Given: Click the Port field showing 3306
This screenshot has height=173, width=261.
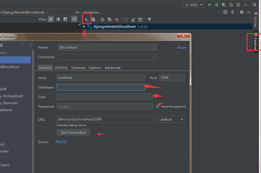Looking at the screenshot, I should click(172, 77).
